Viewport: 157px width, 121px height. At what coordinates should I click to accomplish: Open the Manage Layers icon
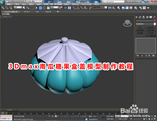(x=118, y=8)
